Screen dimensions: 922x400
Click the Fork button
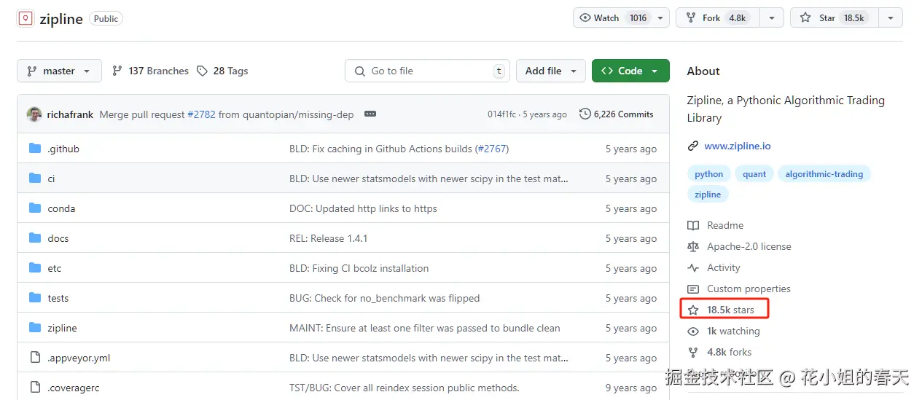coord(718,18)
